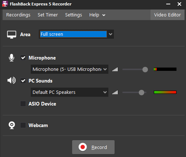Click the speaker icon next to PC Sounds
The height and width of the screenshot is (157, 186).
11,80
